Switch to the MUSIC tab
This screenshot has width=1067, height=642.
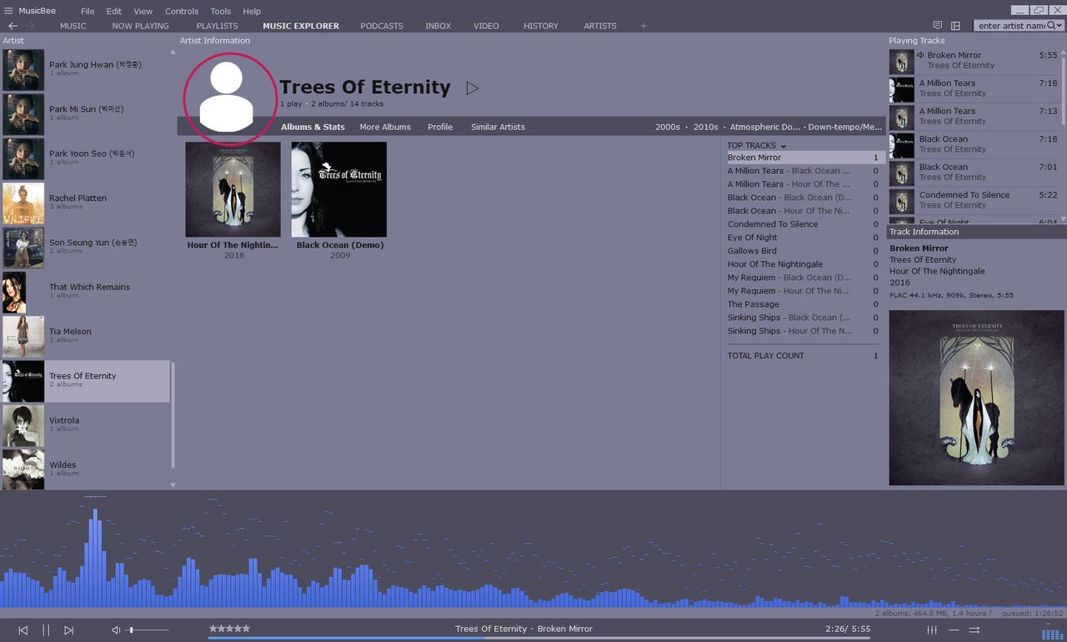73,26
